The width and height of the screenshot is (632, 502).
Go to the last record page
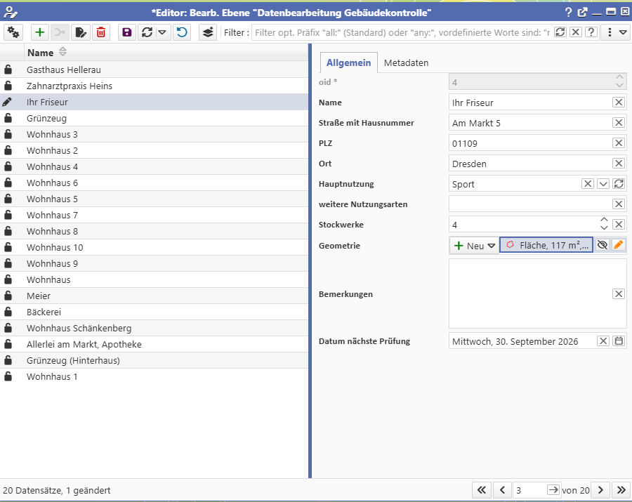click(621, 490)
